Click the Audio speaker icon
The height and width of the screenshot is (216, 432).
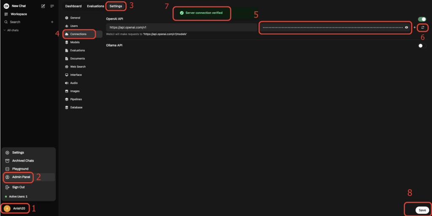[67, 83]
